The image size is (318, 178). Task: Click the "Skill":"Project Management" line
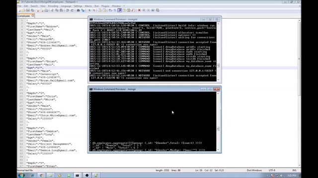(x=49, y=144)
